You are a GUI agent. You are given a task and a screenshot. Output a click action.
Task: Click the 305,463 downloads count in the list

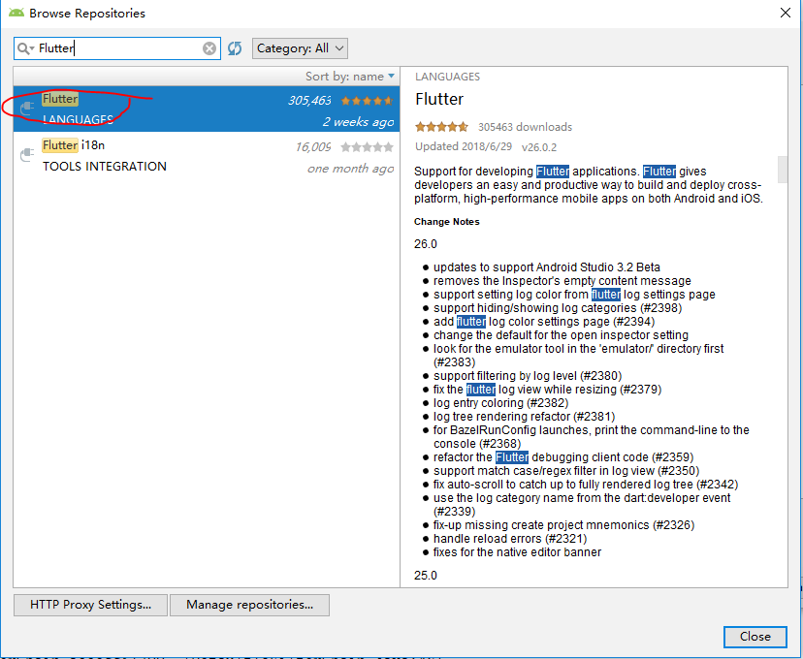pyautogui.click(x=309, y=100)
